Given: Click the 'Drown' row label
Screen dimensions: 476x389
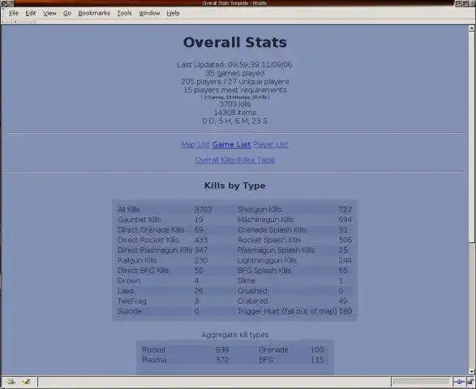Looking at the screenshot, I should click(x=129, y=280).
